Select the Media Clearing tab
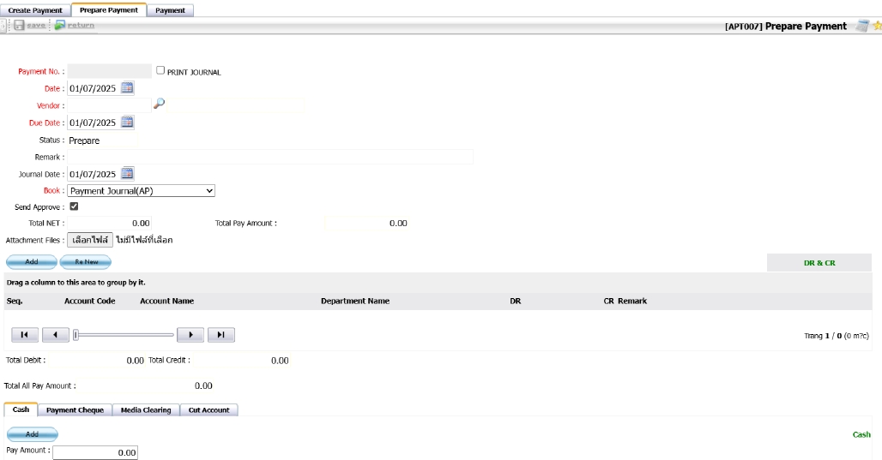This screenshot has height=460, width=882. [x=145, y=409]
